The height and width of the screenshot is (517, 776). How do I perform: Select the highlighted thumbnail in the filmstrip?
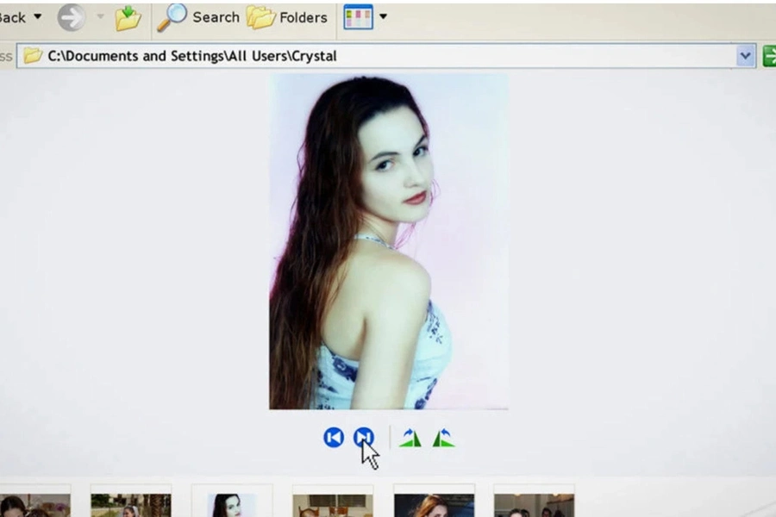pyautogui.click(x=231, y=505)
